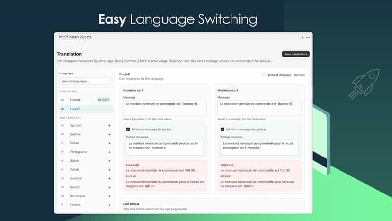Uncheck Different message for pickup in Maximum cart
392x221 pixels.
point(222,129)
